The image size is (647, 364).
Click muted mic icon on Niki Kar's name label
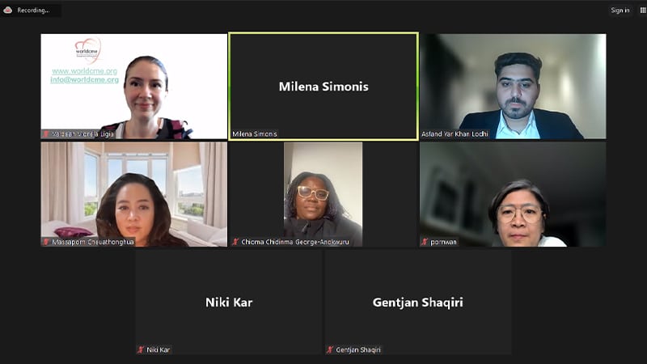click(x=141, y=349)
